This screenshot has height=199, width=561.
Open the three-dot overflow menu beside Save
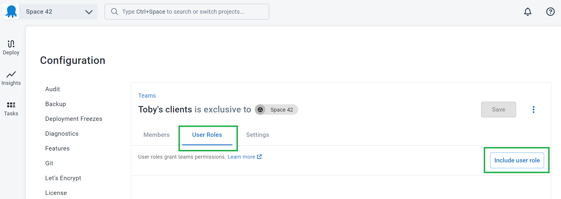point(534,110)
